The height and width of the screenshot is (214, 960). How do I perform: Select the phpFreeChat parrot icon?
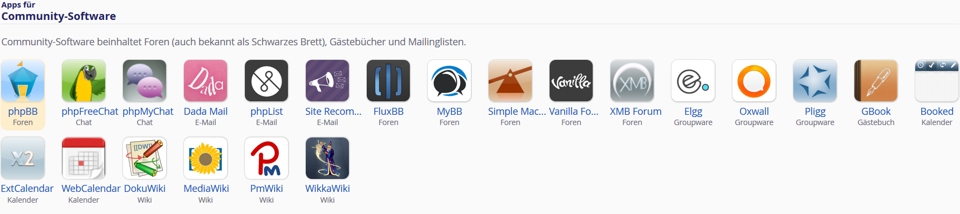(84, 81)
